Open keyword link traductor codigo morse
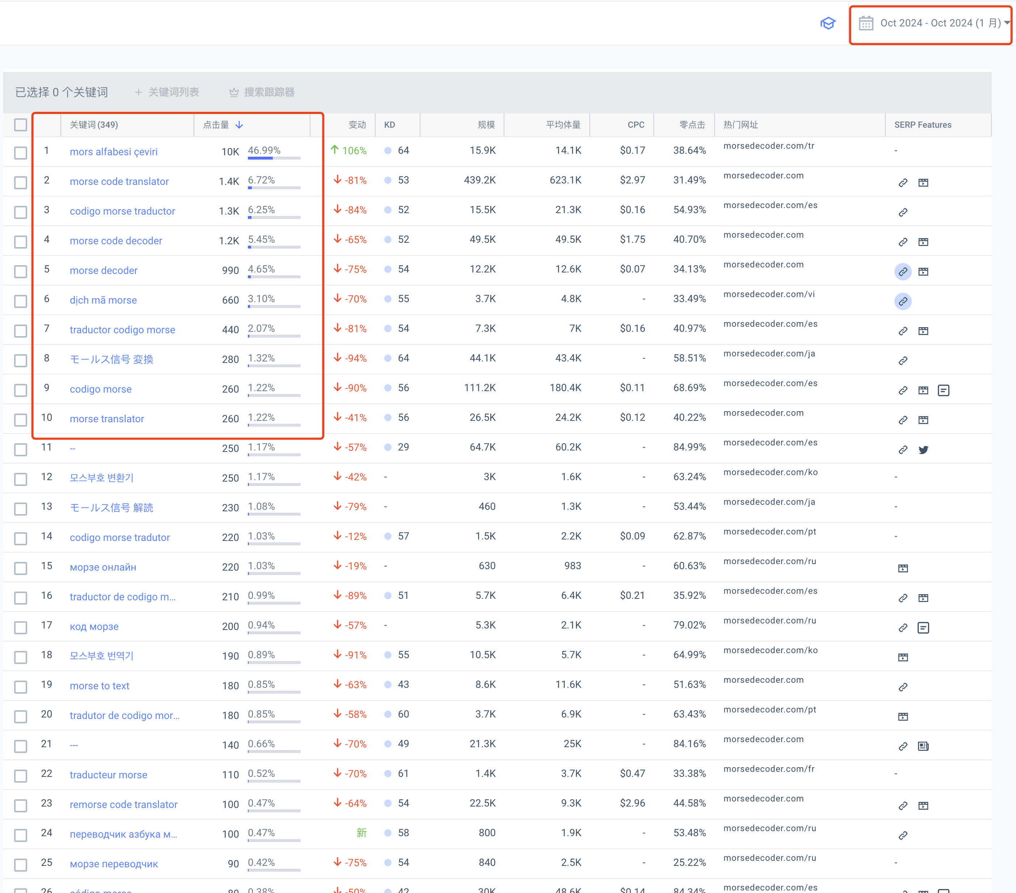Screen dimensions: 1016x893 click(122, 330)
